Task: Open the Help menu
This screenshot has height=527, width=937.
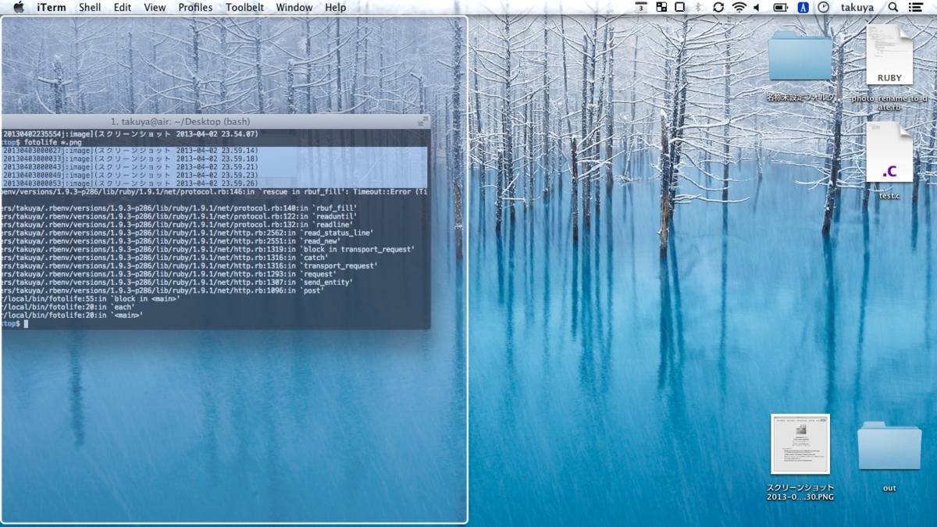Action: click(336, 7)
